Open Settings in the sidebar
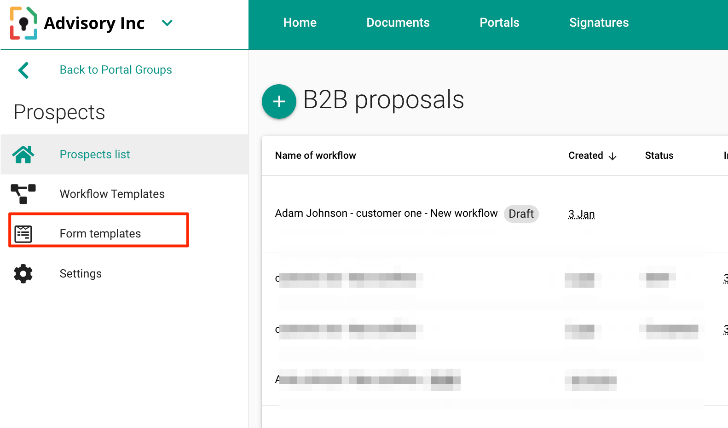 81,274
